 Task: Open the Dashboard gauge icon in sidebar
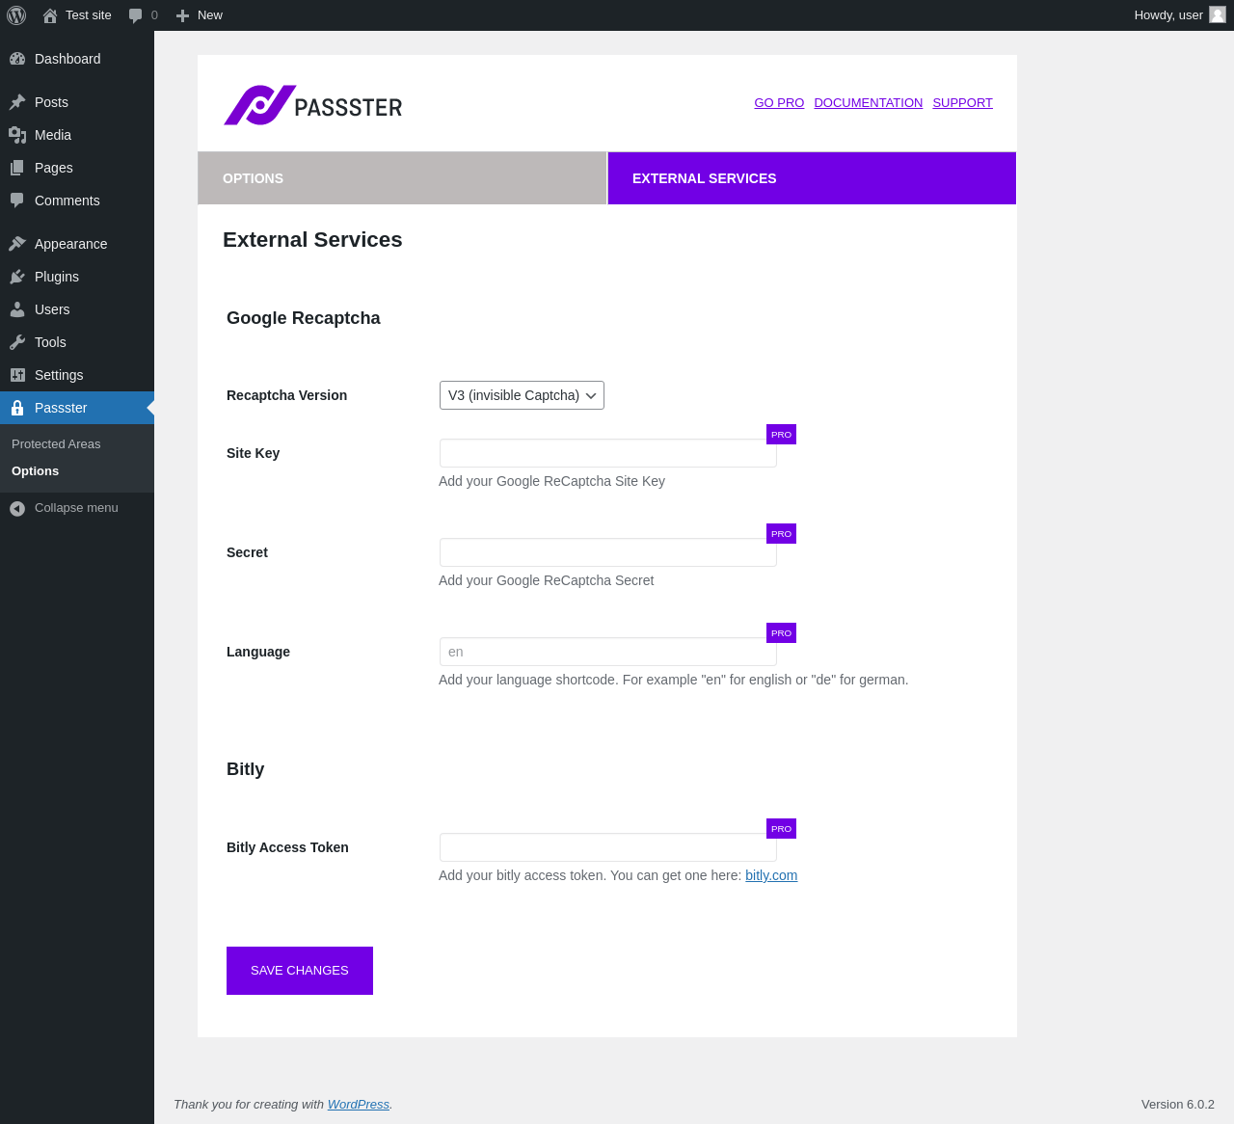point(17,59)
